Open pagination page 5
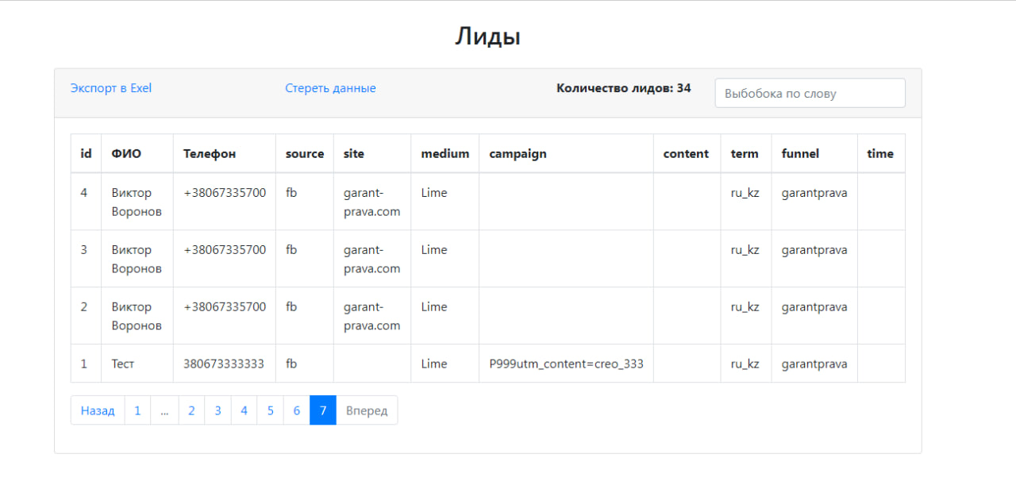1016x489 pixels. coord(270,410)
